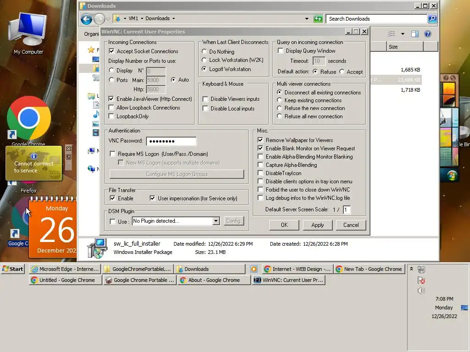470x352 pixels.
Task: Enable Log debug infos to WinVNC.log
Action: (260, 198)
